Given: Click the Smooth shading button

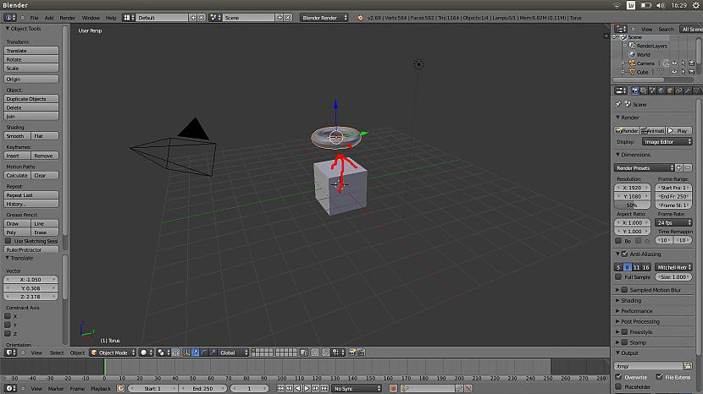Looking at the screenshot, I should tap(17, 135).
